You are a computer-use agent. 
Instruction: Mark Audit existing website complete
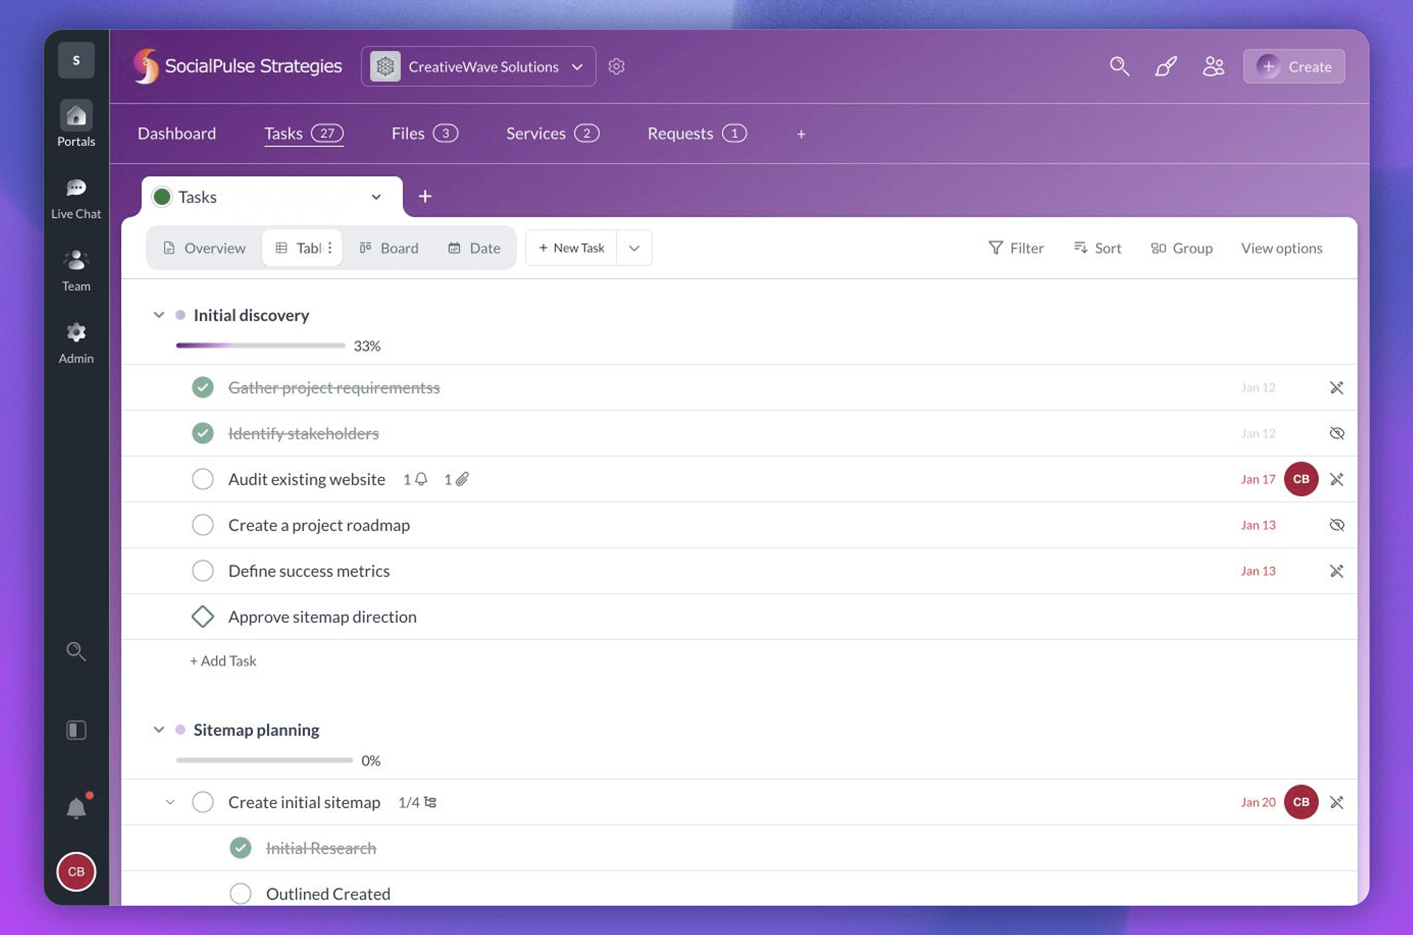tap(203, 479)
